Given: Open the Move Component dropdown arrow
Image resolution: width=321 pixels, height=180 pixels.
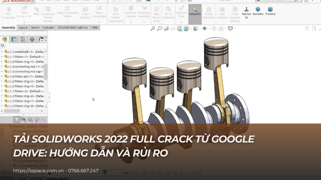Looking at the screenshot, I should tap(99, 22).
